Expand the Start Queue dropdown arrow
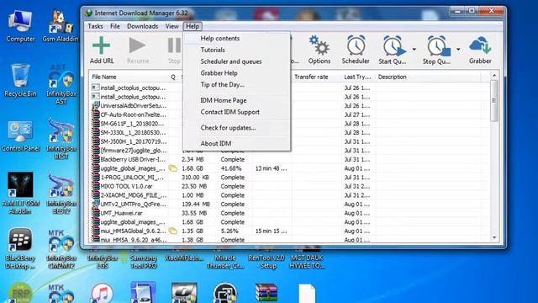 pos(414,50)
